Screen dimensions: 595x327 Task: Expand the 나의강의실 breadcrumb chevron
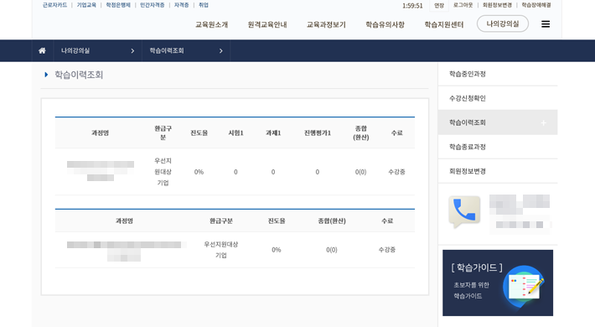(x=132, y=51)
